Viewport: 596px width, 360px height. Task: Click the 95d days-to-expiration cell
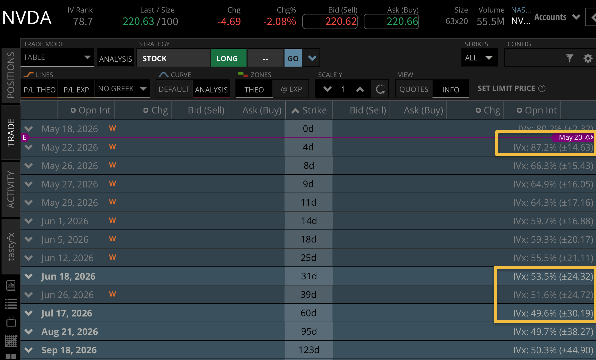coord(309,332)
